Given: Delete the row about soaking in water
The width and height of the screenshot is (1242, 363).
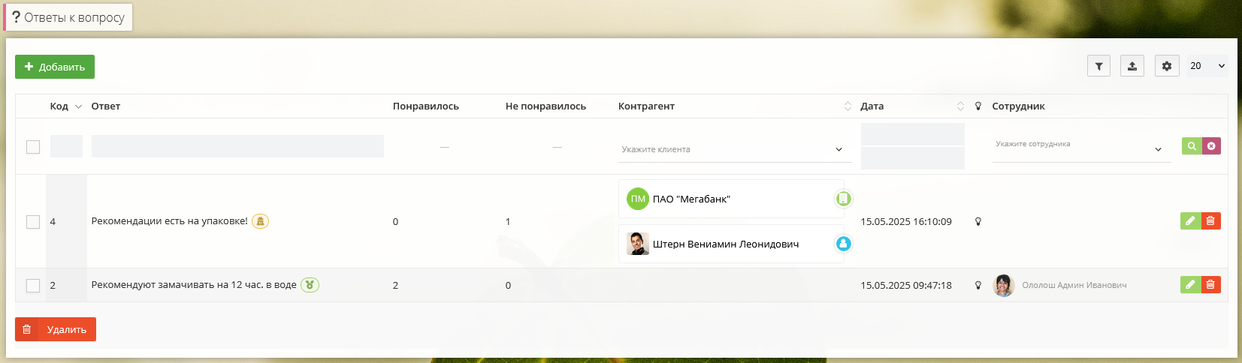Looking at the screenshot, I should (1210, 284).
